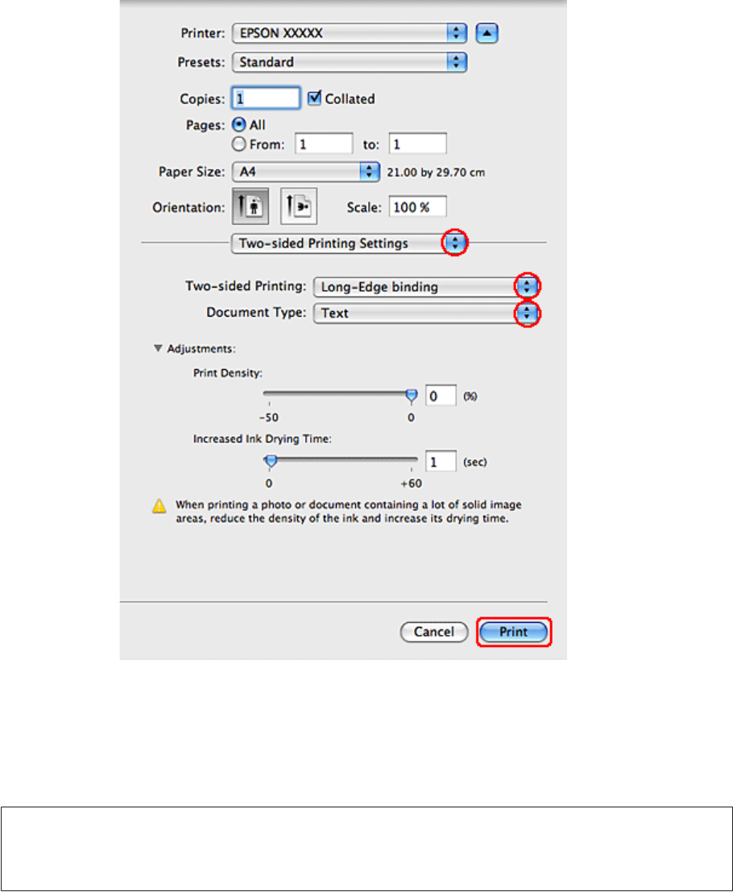This screenshot has height=892, width=733.
Task: Click the Cancel button
Action: click(434, 632)
